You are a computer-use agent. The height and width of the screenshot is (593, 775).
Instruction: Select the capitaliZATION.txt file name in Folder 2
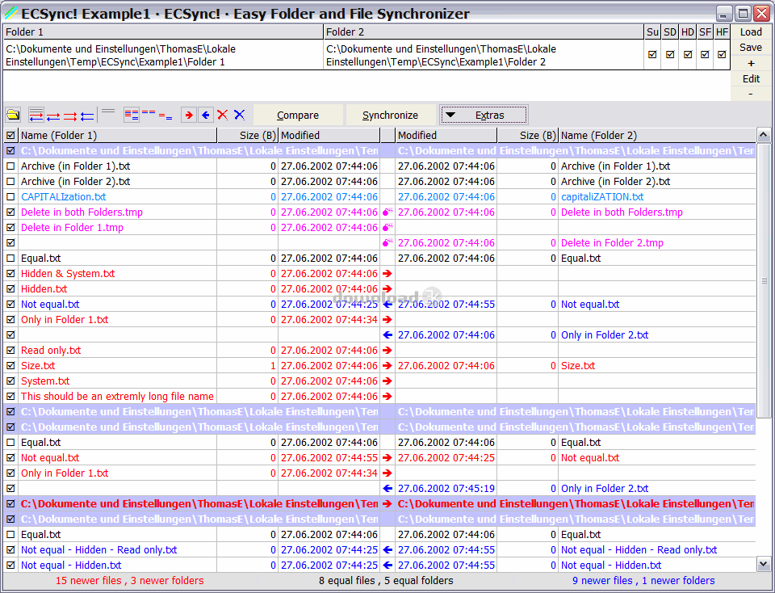(x=602, y=197)
